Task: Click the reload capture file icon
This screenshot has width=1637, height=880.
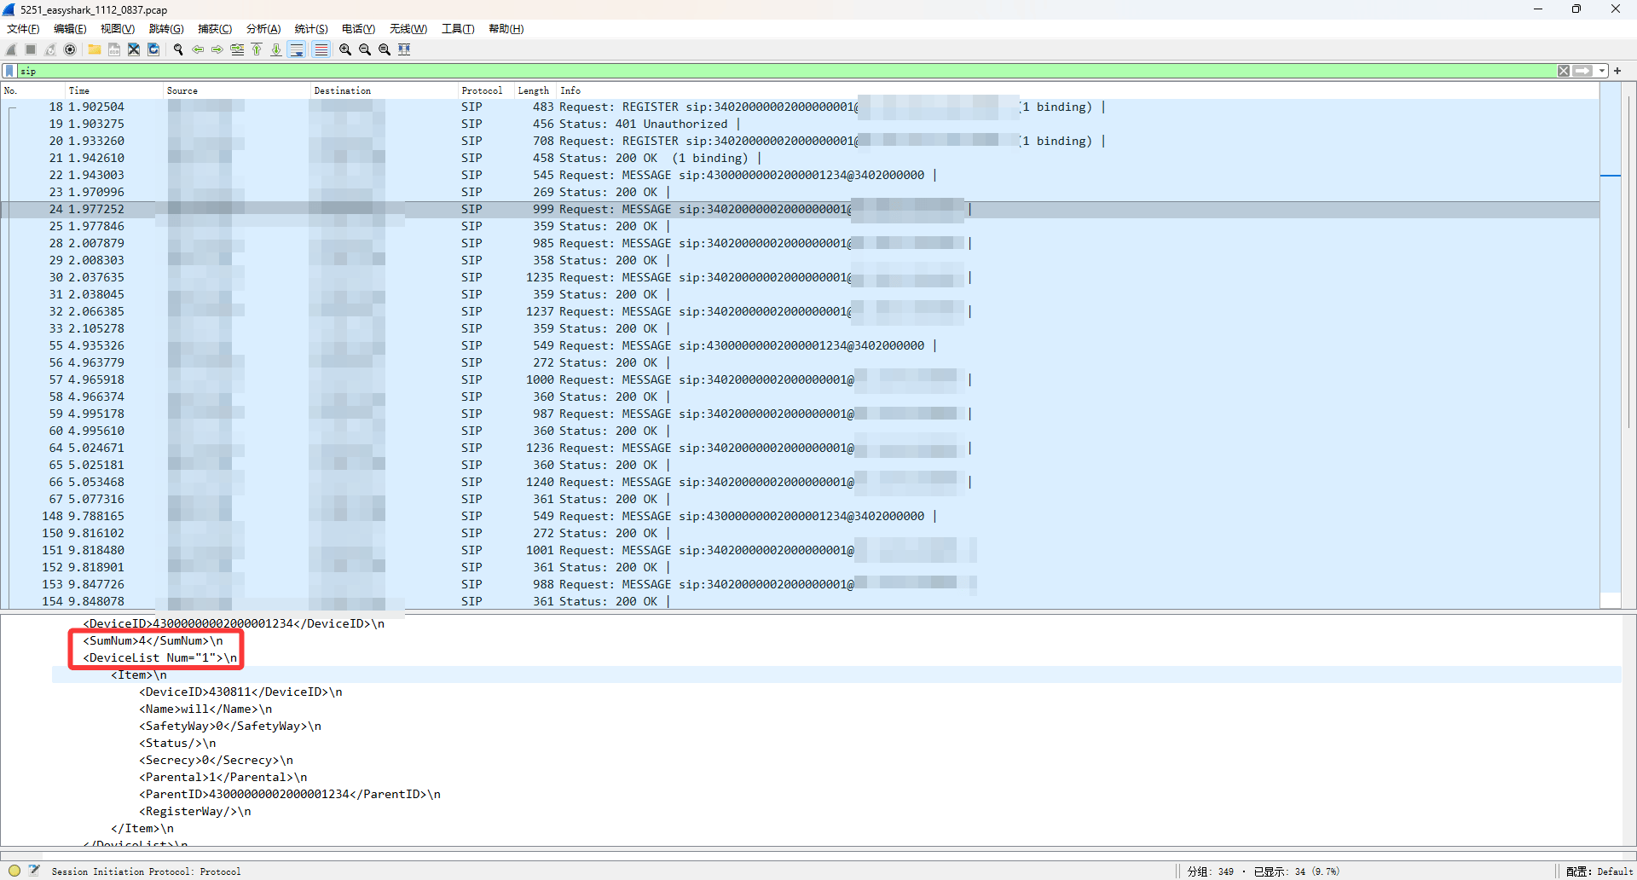Action: tap(153, 49)
